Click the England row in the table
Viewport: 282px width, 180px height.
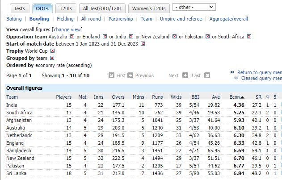point(15,143)
